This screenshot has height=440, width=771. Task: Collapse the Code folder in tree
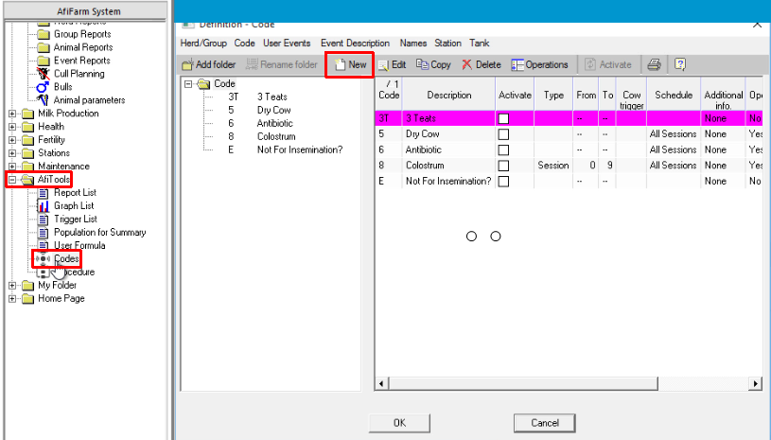pyautogui.click(x=188, y=83)
